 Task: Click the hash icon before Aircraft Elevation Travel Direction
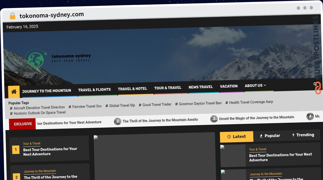click(11, 108)
